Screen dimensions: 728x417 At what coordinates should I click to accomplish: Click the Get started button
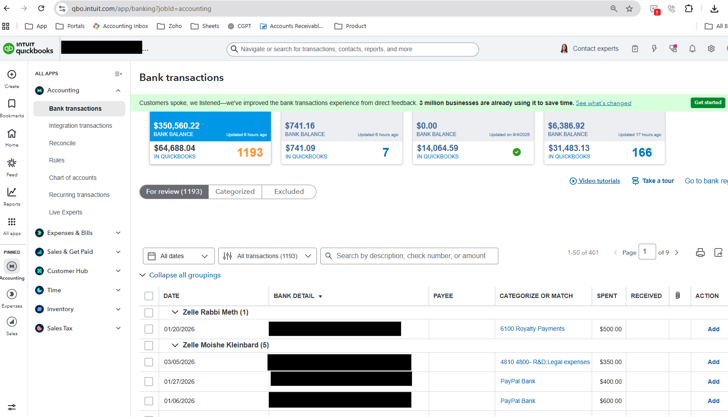click(708, 102)
